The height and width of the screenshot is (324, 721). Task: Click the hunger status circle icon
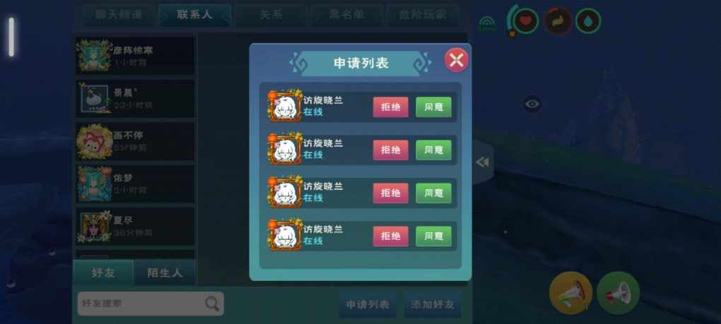[x=557, y=21]
